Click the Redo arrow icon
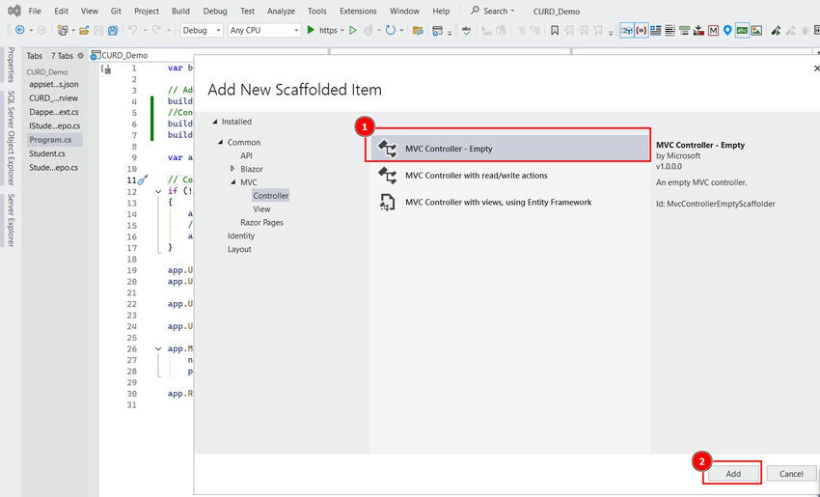The height and width of the screenshot is (497, 820). pyautogui.click(x=156, y=30)
